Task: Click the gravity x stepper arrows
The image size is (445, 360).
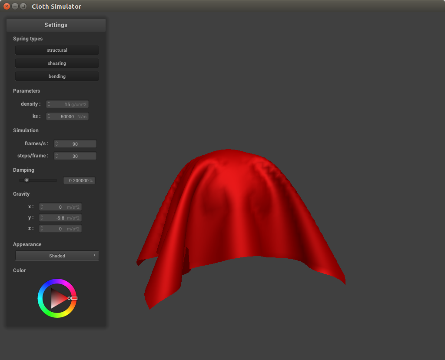Action: coord(42,207)
